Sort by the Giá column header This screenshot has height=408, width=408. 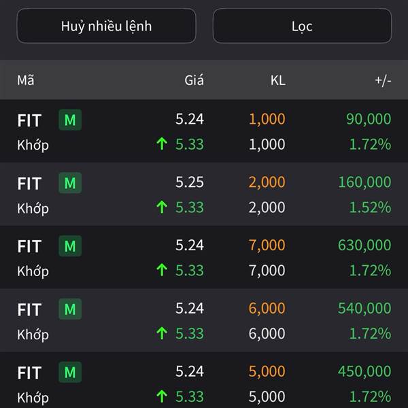194,80
